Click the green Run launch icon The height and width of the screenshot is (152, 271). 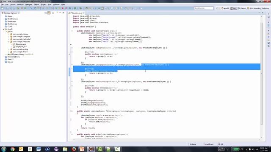[75, 8]
